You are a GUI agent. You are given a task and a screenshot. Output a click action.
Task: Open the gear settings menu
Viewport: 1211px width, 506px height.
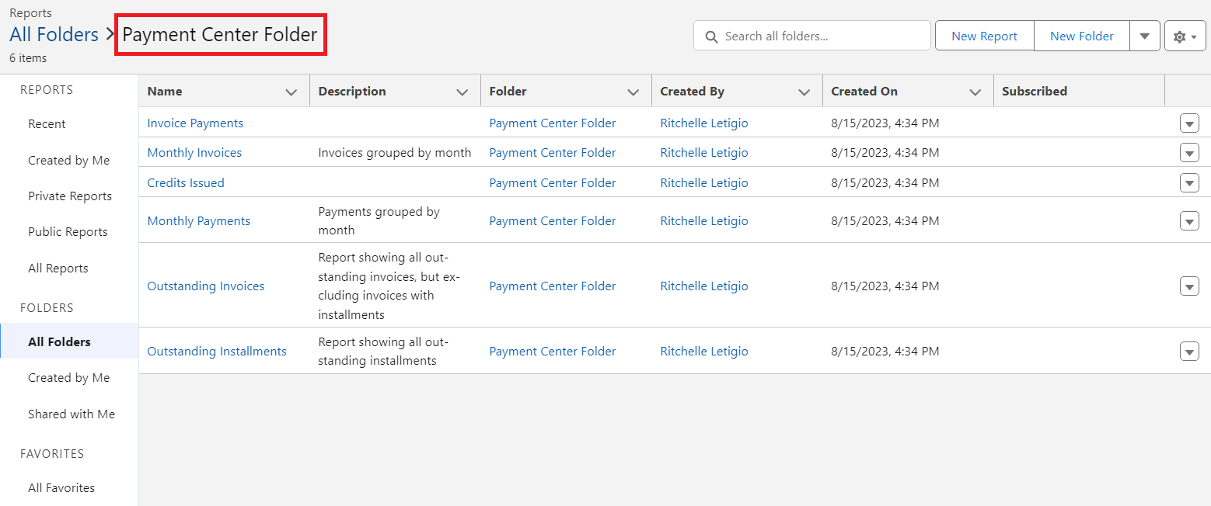tap(1185, 36)
